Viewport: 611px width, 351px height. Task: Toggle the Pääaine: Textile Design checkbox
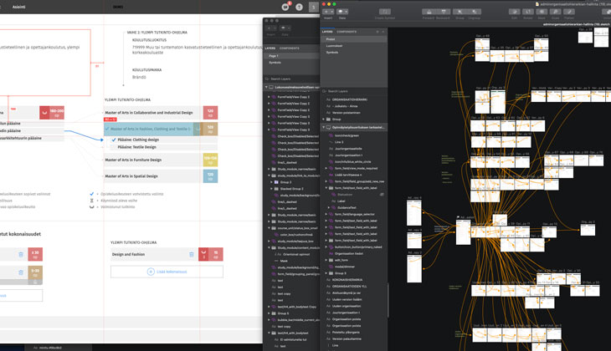[x=114, y=147]
